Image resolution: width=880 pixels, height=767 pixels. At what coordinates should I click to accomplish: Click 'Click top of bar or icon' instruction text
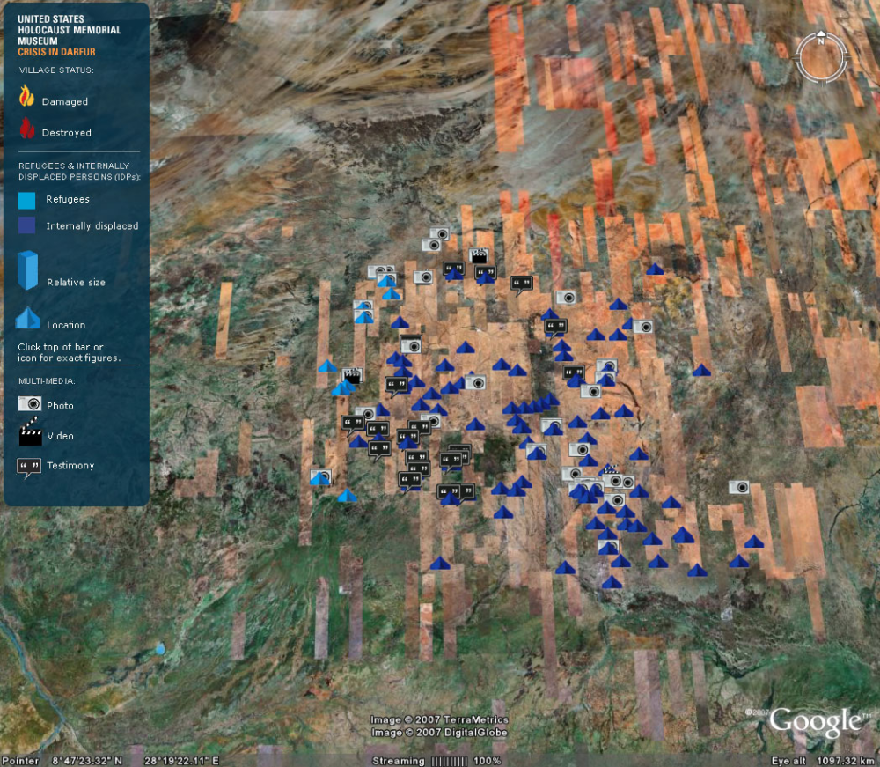point(69,352)
